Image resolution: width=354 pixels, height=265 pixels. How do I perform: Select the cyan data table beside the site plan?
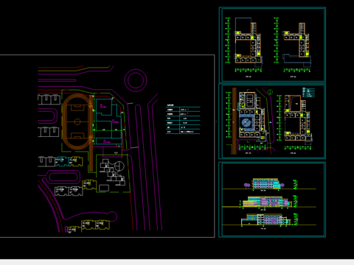(183, 119)
